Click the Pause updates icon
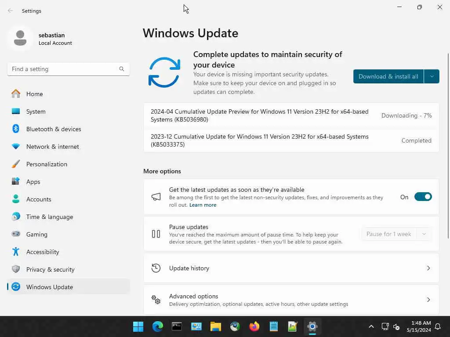The width and height of the screenshot is (450, 337). click(156, 234)
